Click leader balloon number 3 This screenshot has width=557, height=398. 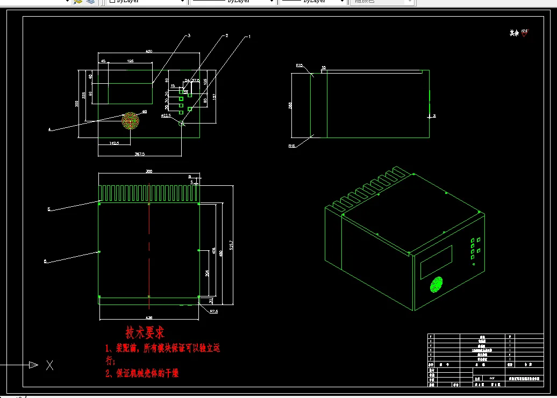pos(189,35)
